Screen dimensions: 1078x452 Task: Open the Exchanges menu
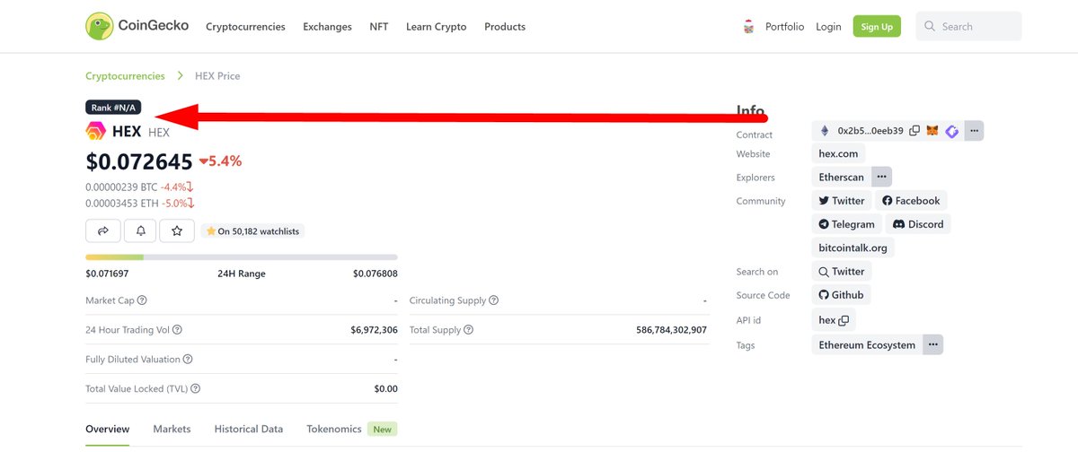(x=327, y=27)
